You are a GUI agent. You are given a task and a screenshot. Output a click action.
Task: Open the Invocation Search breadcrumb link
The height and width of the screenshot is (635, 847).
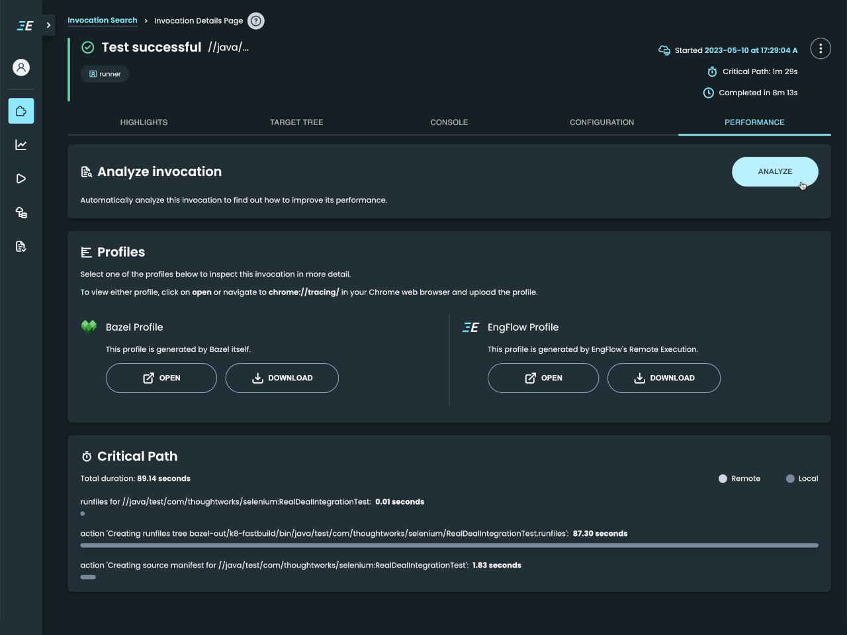(x=103, y=21)
